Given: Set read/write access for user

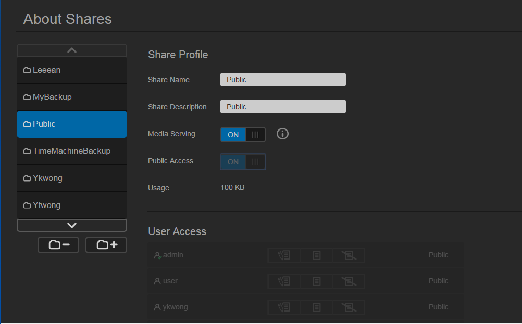Looking at the screenshot, I should (x=284, y=281).
